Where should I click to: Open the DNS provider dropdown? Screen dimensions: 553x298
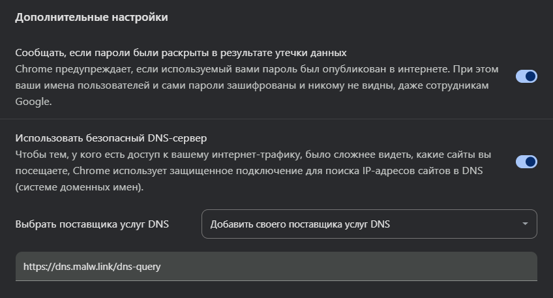pyautogui.click(x=369, y=224)
